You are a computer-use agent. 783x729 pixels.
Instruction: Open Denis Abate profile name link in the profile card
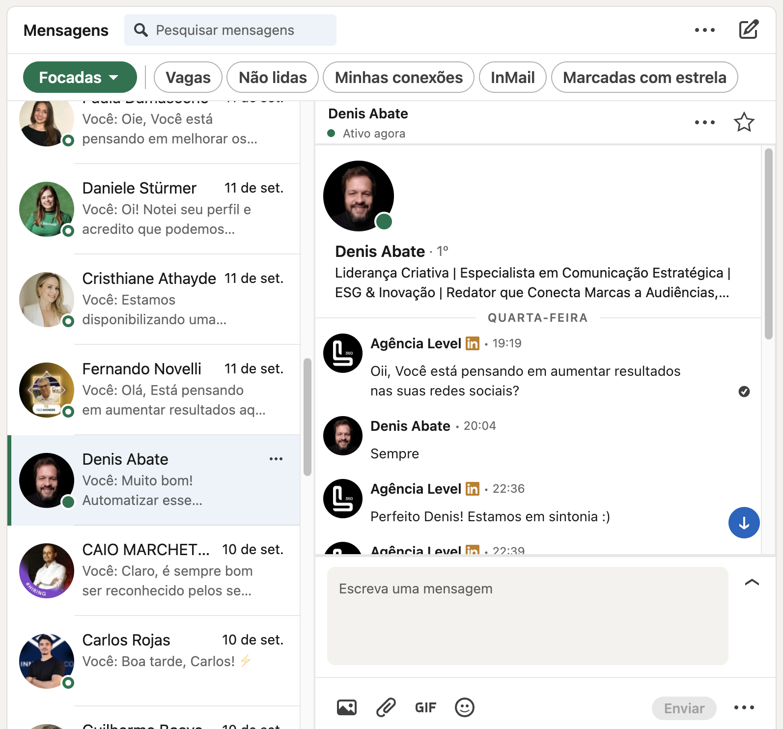point(380,252)
